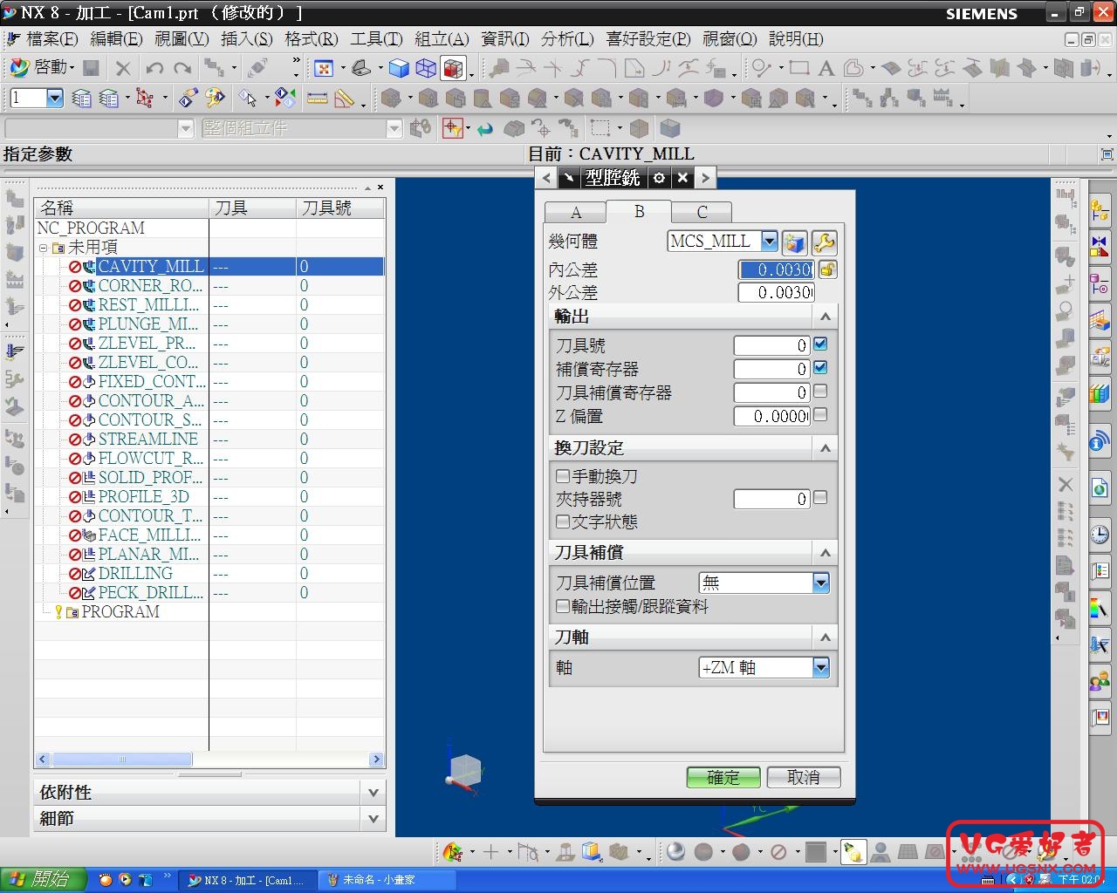
Task: Click the gear settings icon in 型腔銑 title
Action: pyautogui.click(x=660, y=178)
